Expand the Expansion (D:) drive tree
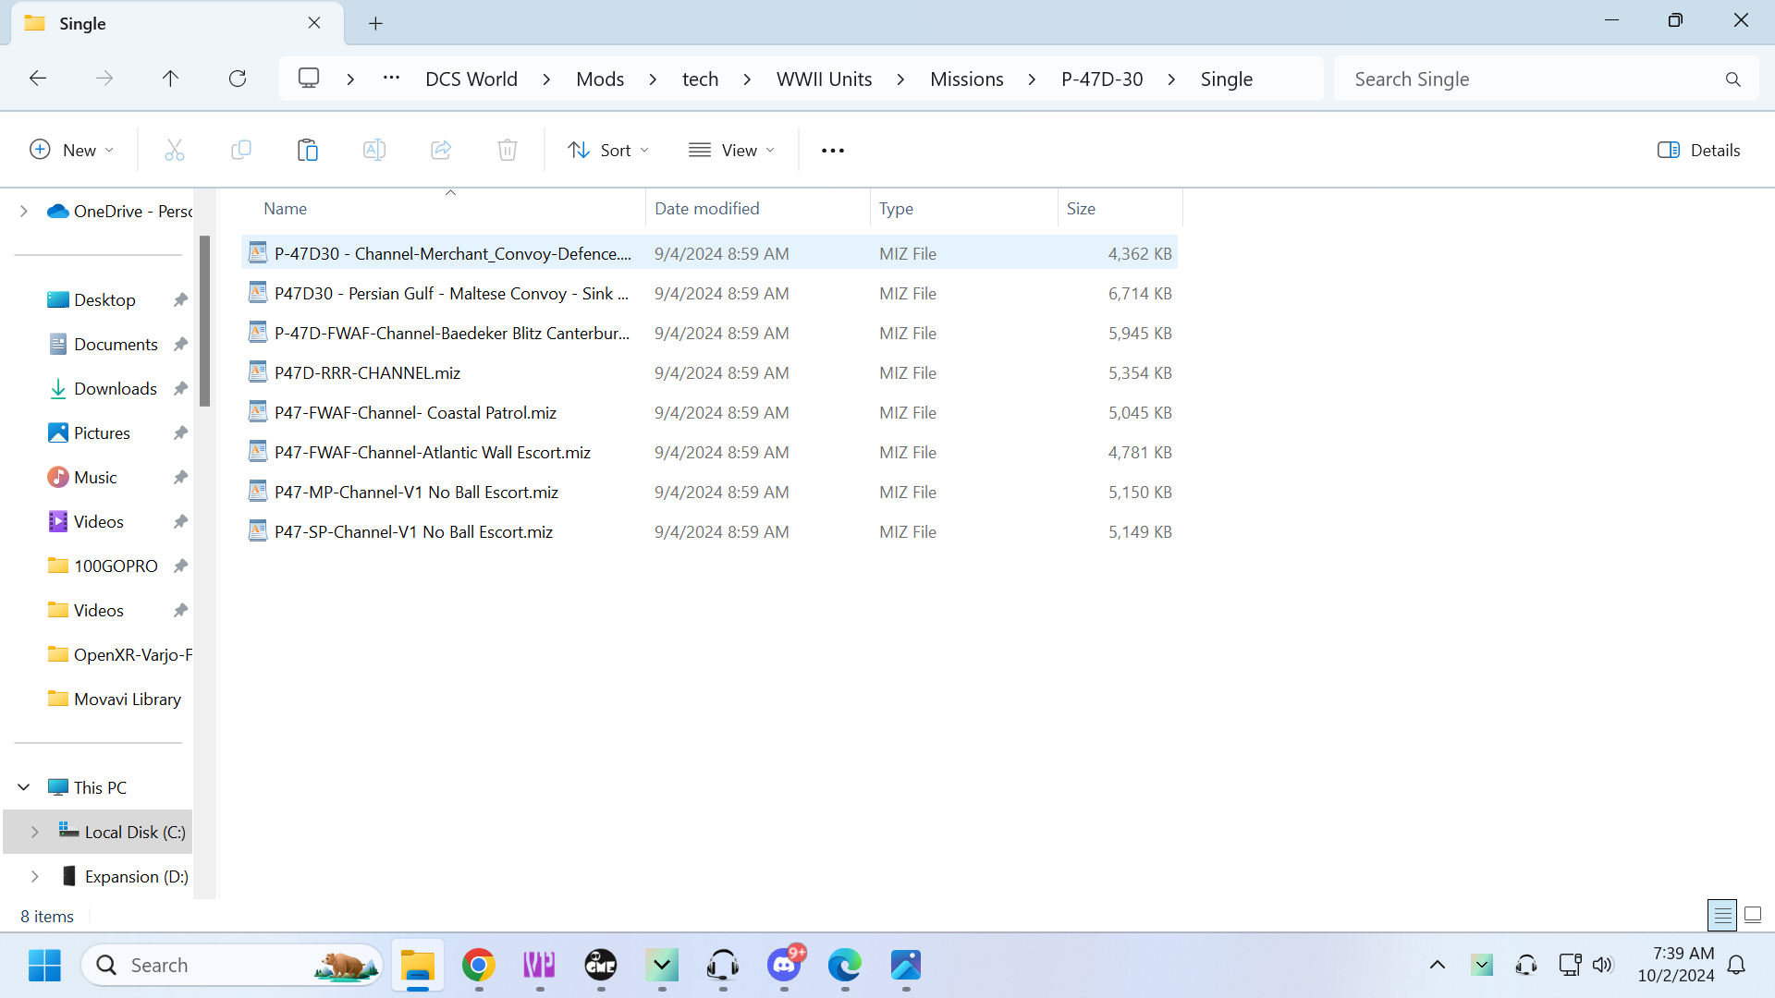The height and width of the screenshot is (998, 1775). (x=34, y=876)
